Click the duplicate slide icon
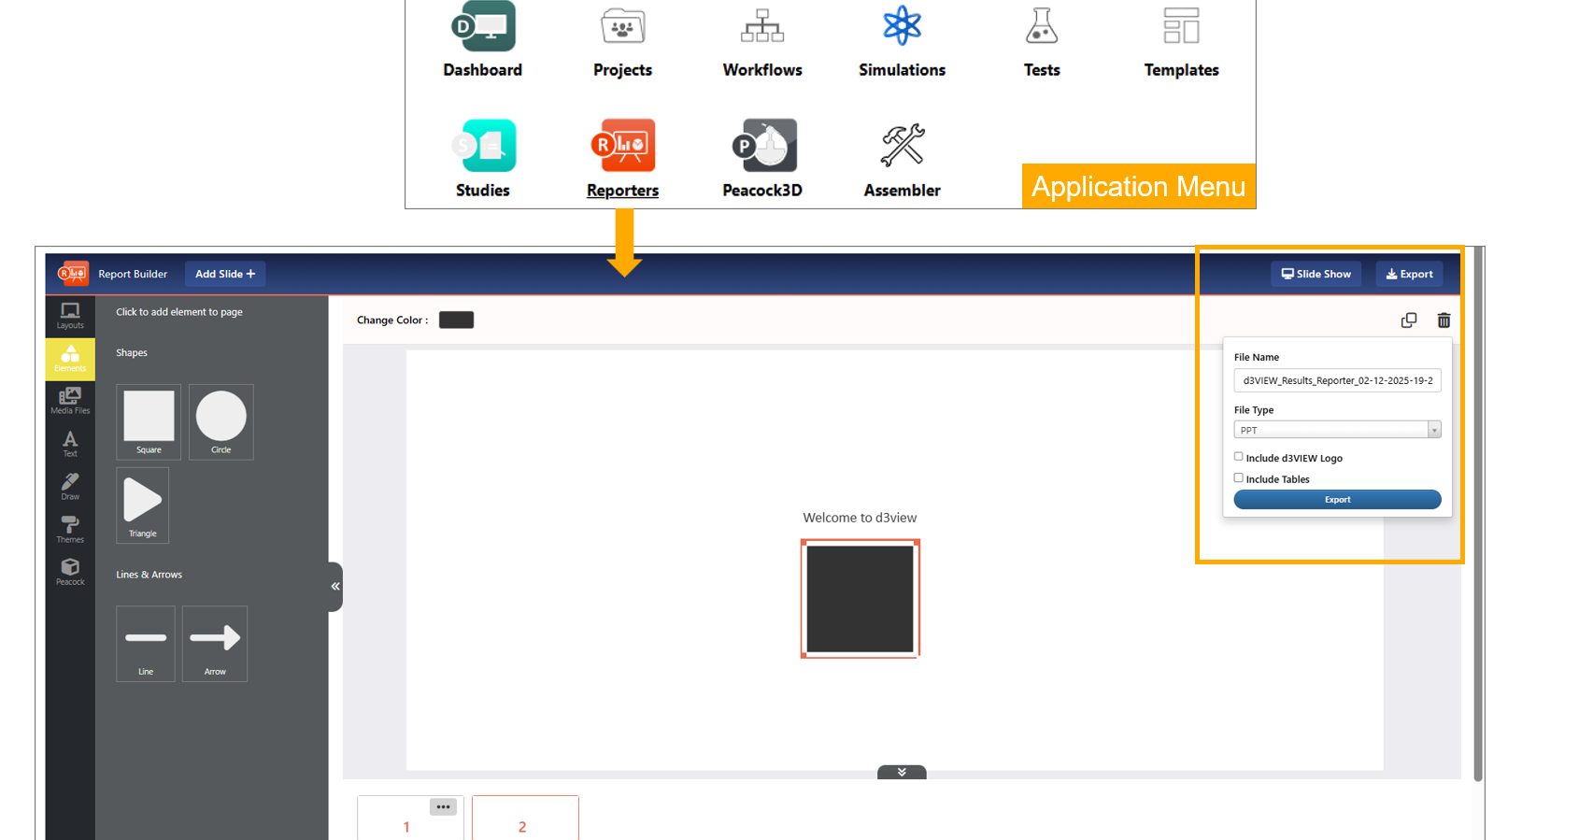Viewport: 1593px width, 840px height. coord(1409,320)
